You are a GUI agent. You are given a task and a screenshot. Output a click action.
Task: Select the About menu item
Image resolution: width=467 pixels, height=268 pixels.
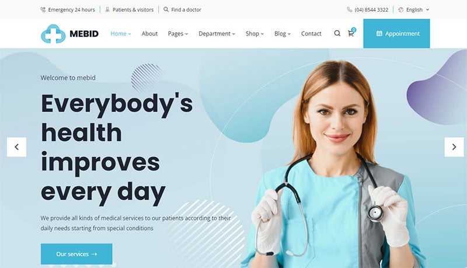coord(149,34)
